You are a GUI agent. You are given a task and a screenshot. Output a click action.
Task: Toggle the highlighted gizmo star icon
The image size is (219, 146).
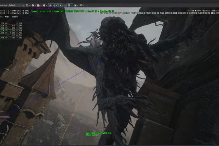[x=57, y=5]
